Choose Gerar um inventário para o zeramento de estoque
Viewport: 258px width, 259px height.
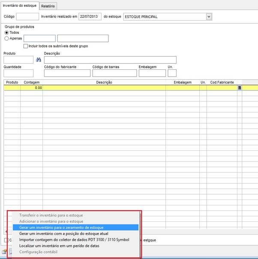pos(75,227)
